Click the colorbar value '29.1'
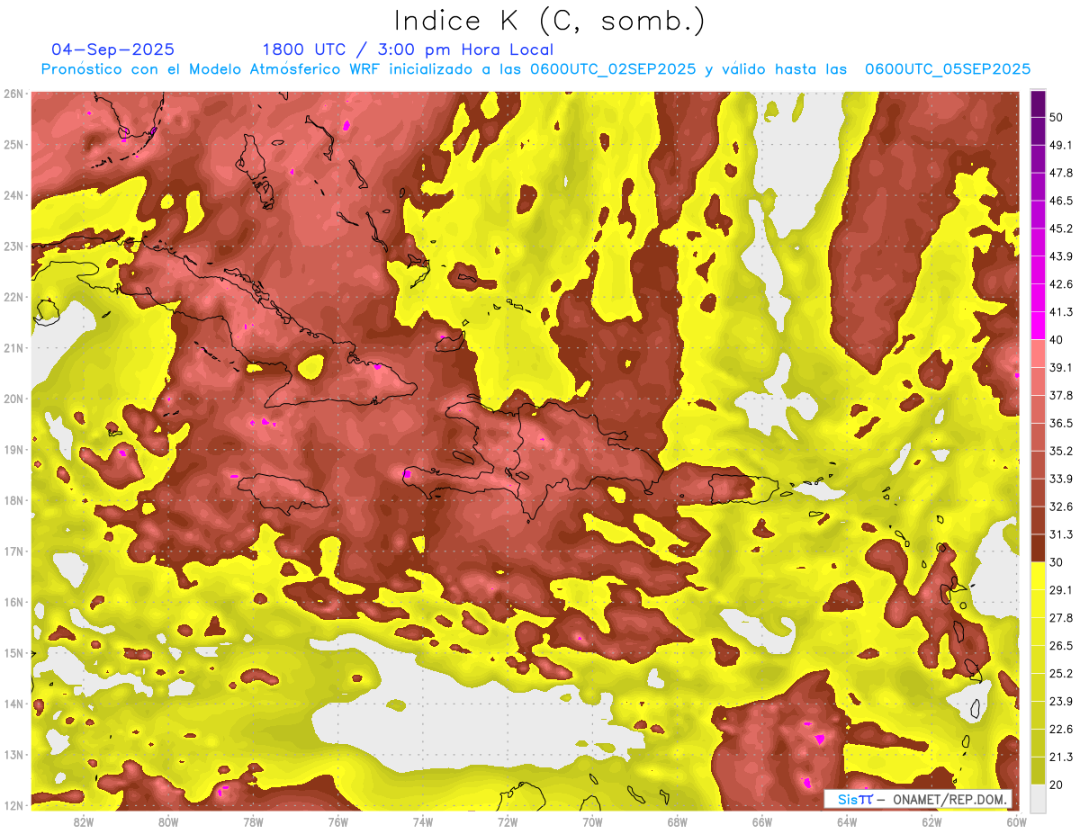 point(1061,590)
